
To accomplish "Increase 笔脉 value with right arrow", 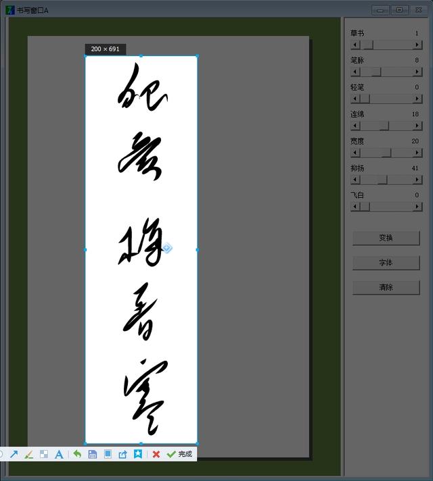I will pyautogui.click(x=417, y=72).
